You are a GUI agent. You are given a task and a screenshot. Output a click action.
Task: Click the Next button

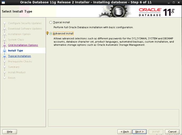[139, 132]
